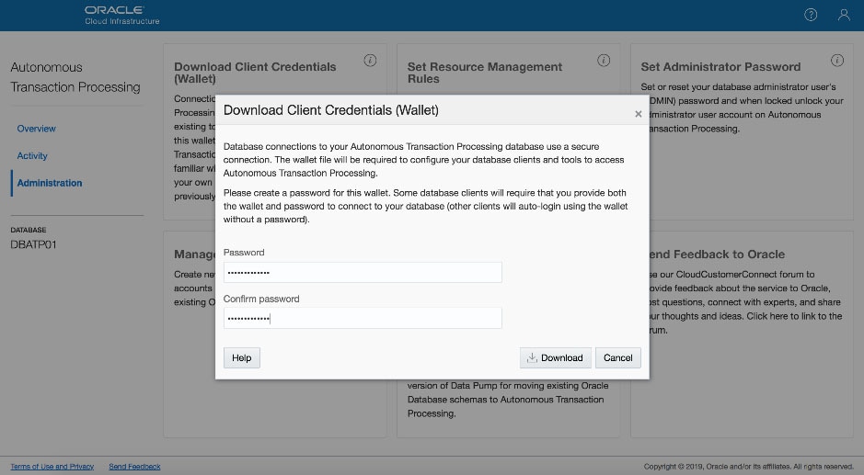Select the Administration tab in sidebar

[50, 183]
